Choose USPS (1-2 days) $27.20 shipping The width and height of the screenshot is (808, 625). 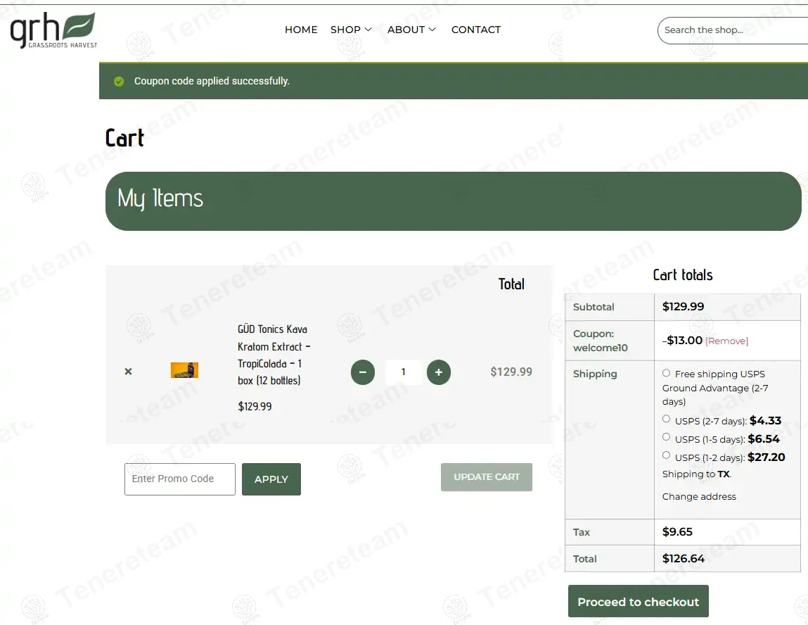coord(666,455)
